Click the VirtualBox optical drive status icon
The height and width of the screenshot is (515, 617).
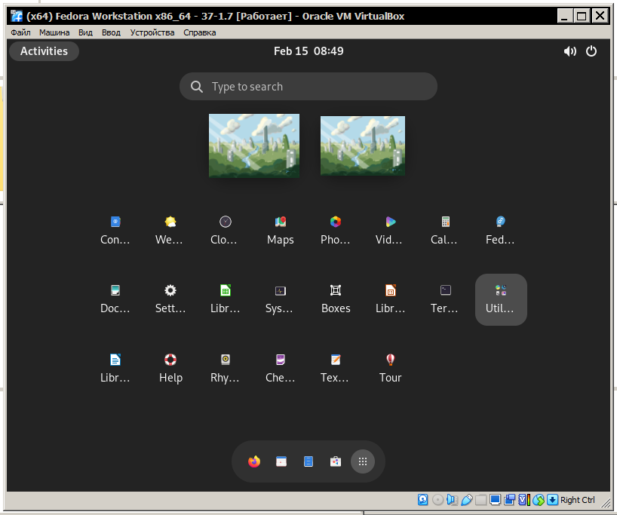(437, 500)
